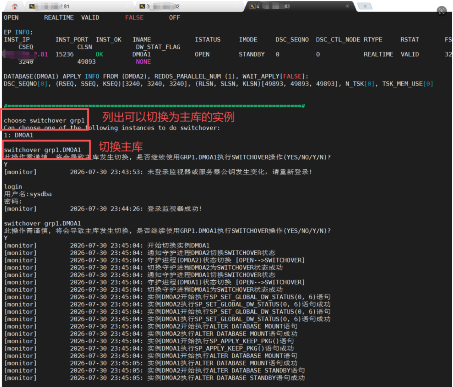Click the round fullscreen icon at top right

[441, 11]
